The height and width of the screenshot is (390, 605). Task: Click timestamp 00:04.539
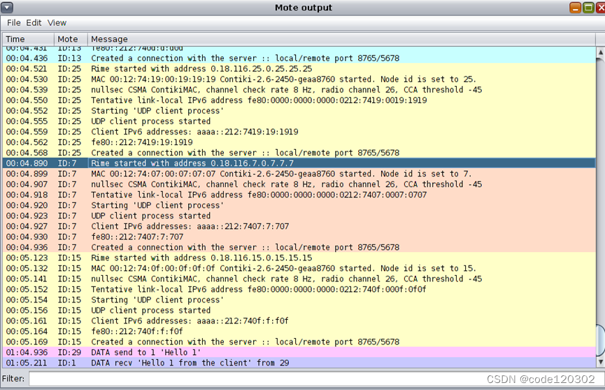[x=27, y=90]
